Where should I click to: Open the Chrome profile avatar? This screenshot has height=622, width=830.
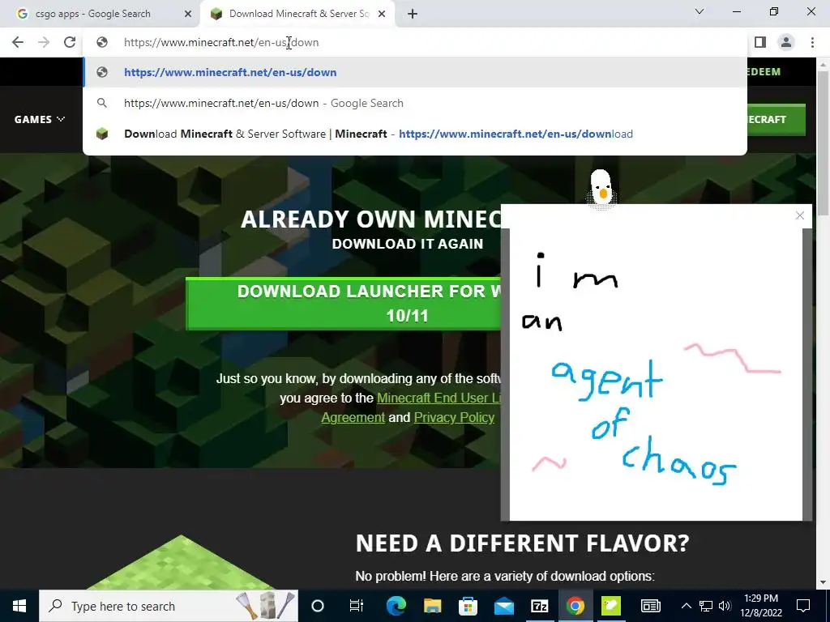pyautogui.click(x=786, y=42)
